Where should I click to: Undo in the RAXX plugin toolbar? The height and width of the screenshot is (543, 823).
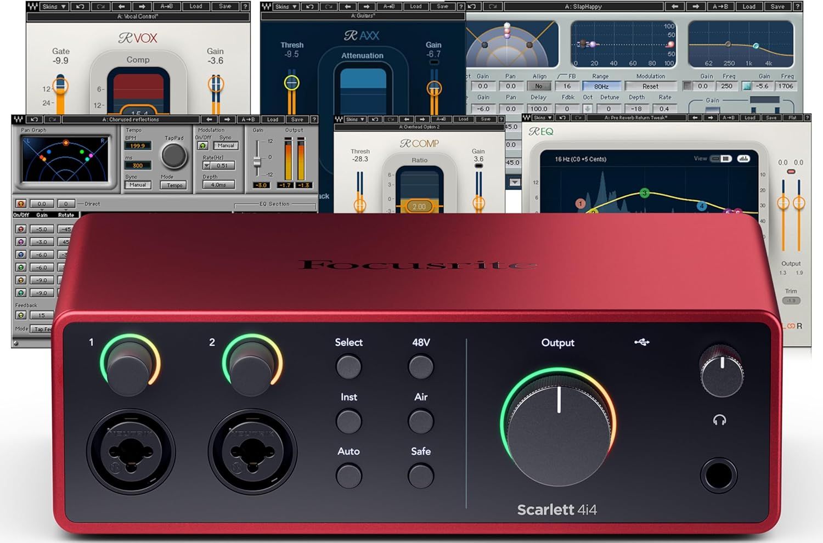pos(310,7)
